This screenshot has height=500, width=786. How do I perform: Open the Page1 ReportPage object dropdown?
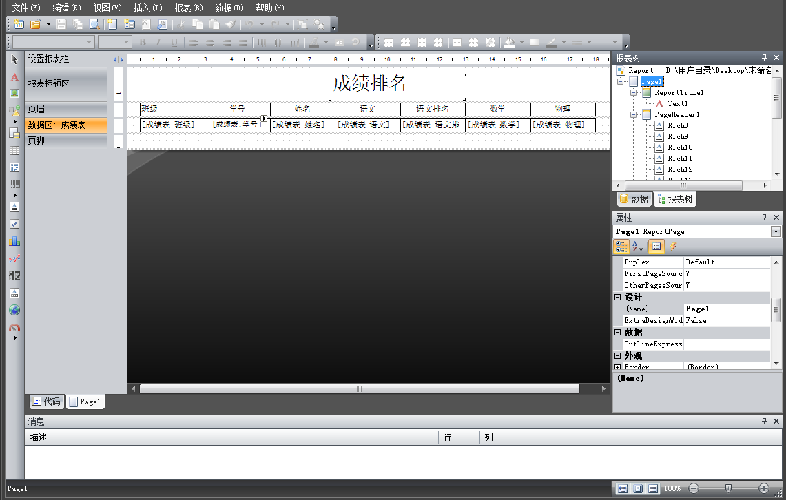click(x=776, y=232)
